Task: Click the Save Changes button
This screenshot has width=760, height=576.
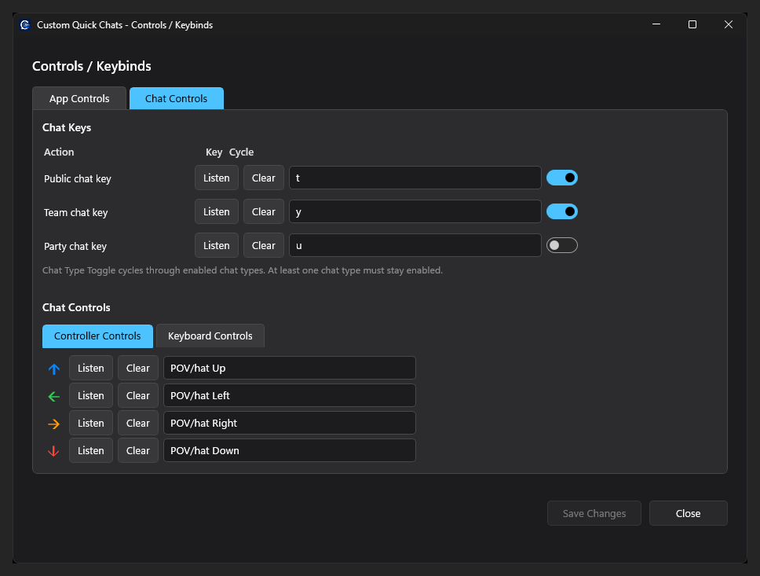Action: pos(594,513)
